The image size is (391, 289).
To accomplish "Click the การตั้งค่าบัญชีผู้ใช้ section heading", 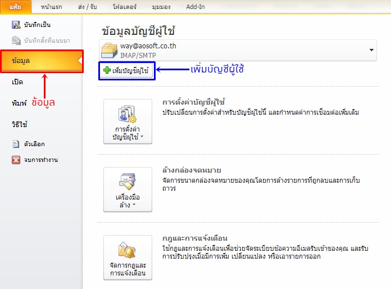I will pos(193,102).
